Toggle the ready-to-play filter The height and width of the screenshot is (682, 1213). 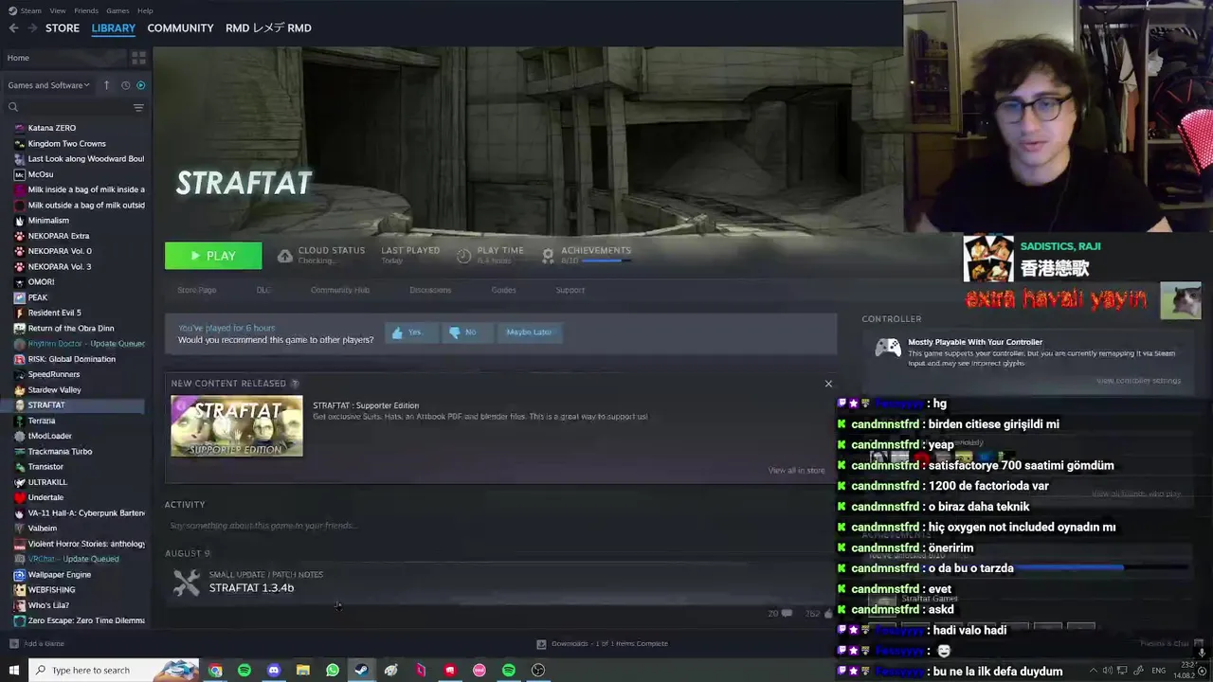pos(140,85)
